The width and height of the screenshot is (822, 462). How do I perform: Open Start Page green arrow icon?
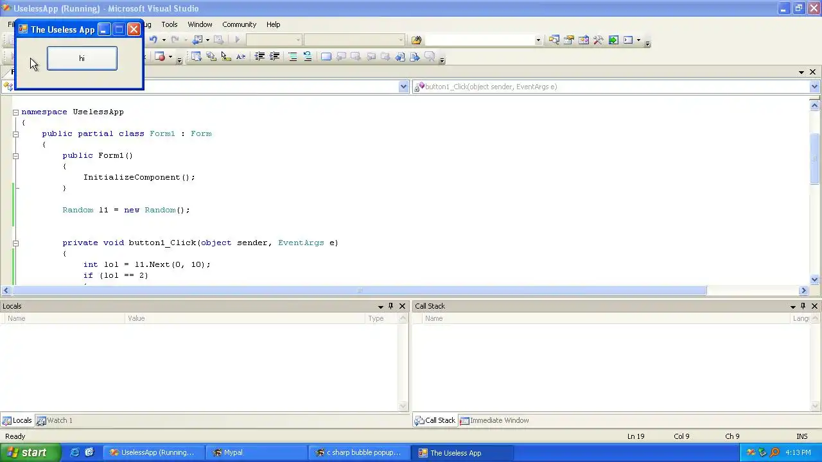pyautogui.click(x=613, y=40)
